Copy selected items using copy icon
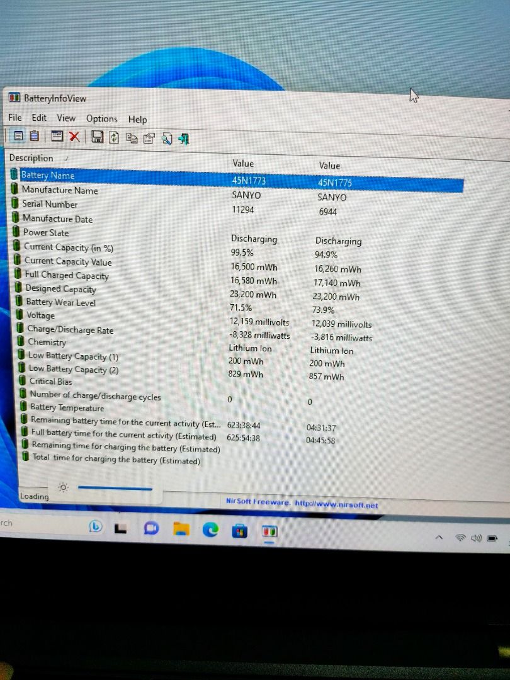Screen dimensions: 510x680 (x=132, y=137)
